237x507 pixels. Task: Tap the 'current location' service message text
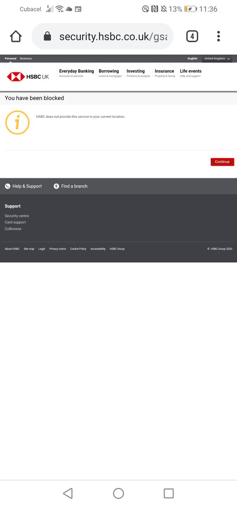pyautogui.click(x=81, y=117)
